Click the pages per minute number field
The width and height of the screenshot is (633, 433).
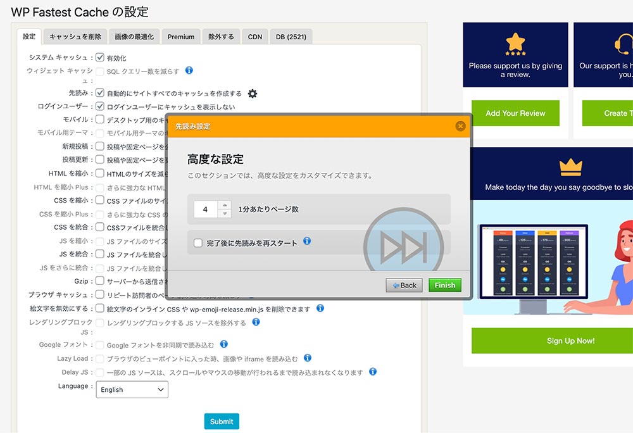coord(205,209)
